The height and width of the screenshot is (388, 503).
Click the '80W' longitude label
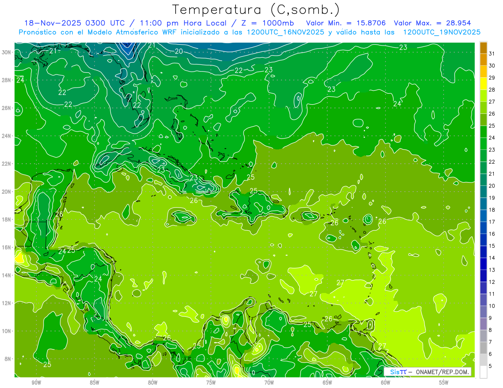153,383
